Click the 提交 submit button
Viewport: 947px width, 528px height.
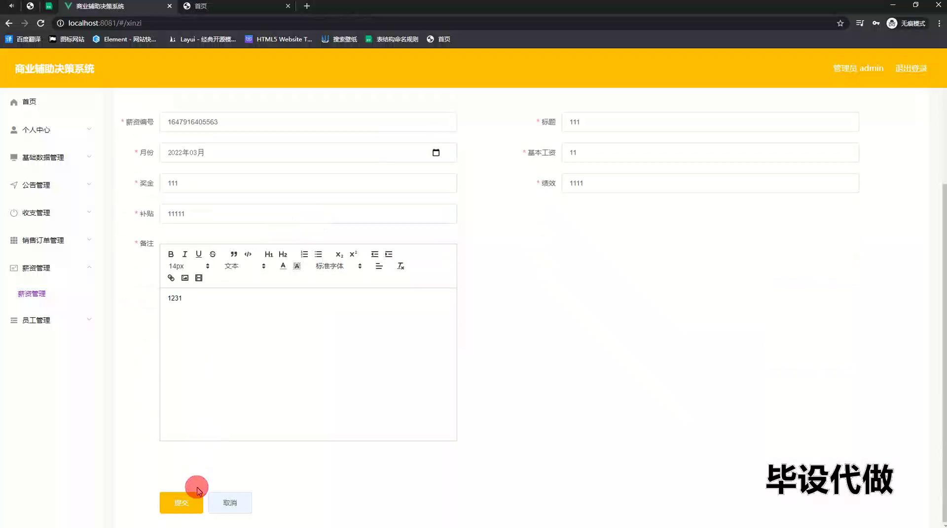tap(181, 503)
